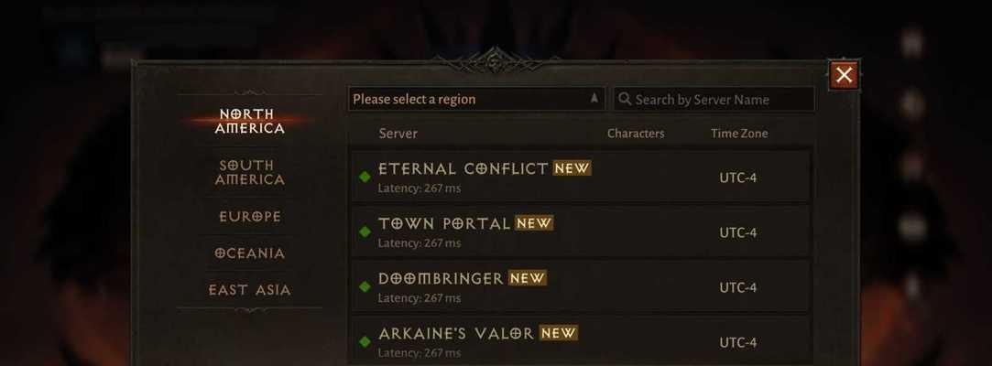Switch to the Europe region
Screen dimensions: 992x366
[250, 216]
